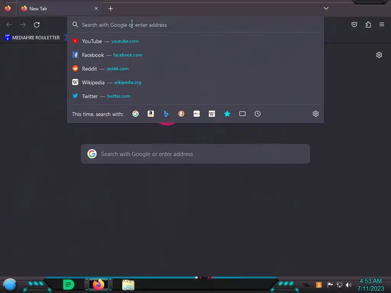Image resolution: width=391 pixels, height=293 pixels.
Task: Open File Explorer from taskbar
Action: [x=128, y=285]
